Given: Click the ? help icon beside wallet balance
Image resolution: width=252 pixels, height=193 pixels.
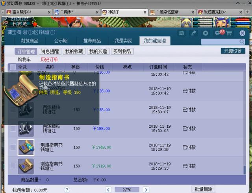Looking at the screenshot, I should [67, 190].
